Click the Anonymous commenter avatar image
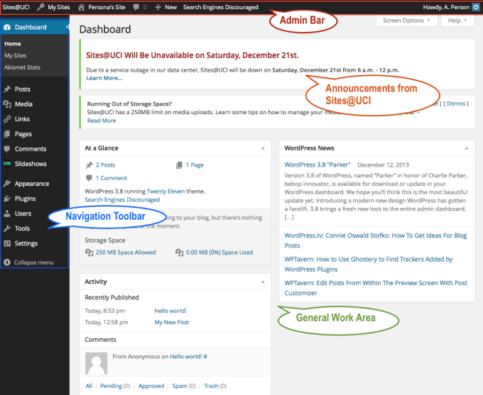Image resolution: width=483 pixels, height=395 pixels. [x=96, y=363]
